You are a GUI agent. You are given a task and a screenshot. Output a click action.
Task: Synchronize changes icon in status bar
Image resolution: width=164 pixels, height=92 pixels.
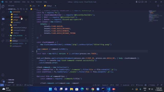tap(14, 85)
